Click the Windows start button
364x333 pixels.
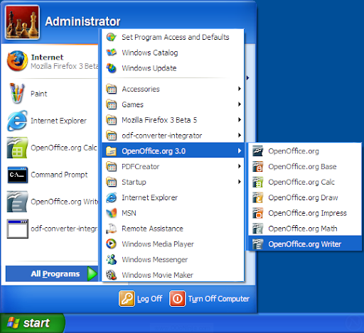(32, 323)
